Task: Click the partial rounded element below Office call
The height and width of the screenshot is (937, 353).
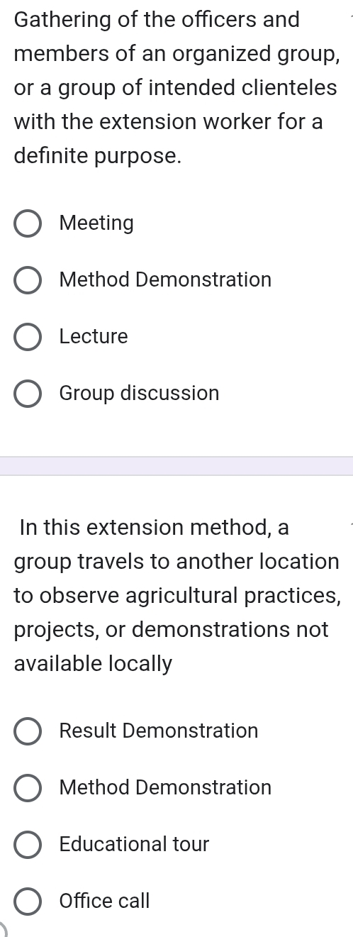Action: (x=6, y=930)
